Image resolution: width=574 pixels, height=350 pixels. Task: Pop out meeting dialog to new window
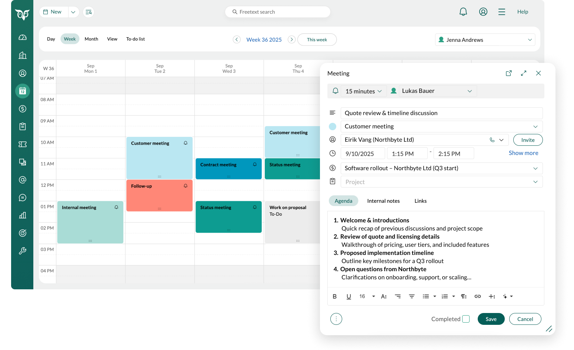[508, 73]
